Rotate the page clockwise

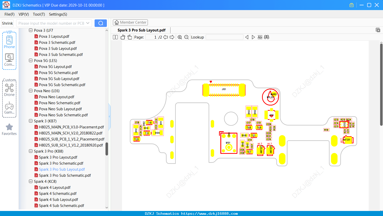(130, 37)
